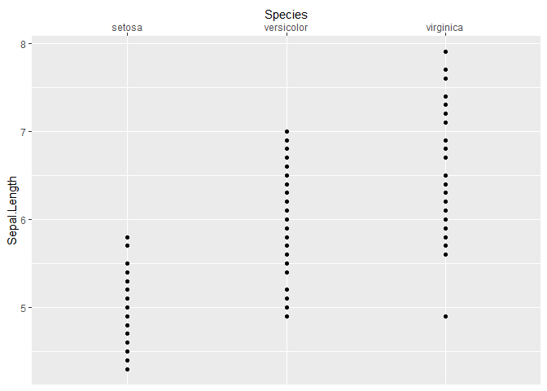Screen dimensions: 547x391
Task: Click the setosa point at value 5.5
Action: 127,264
